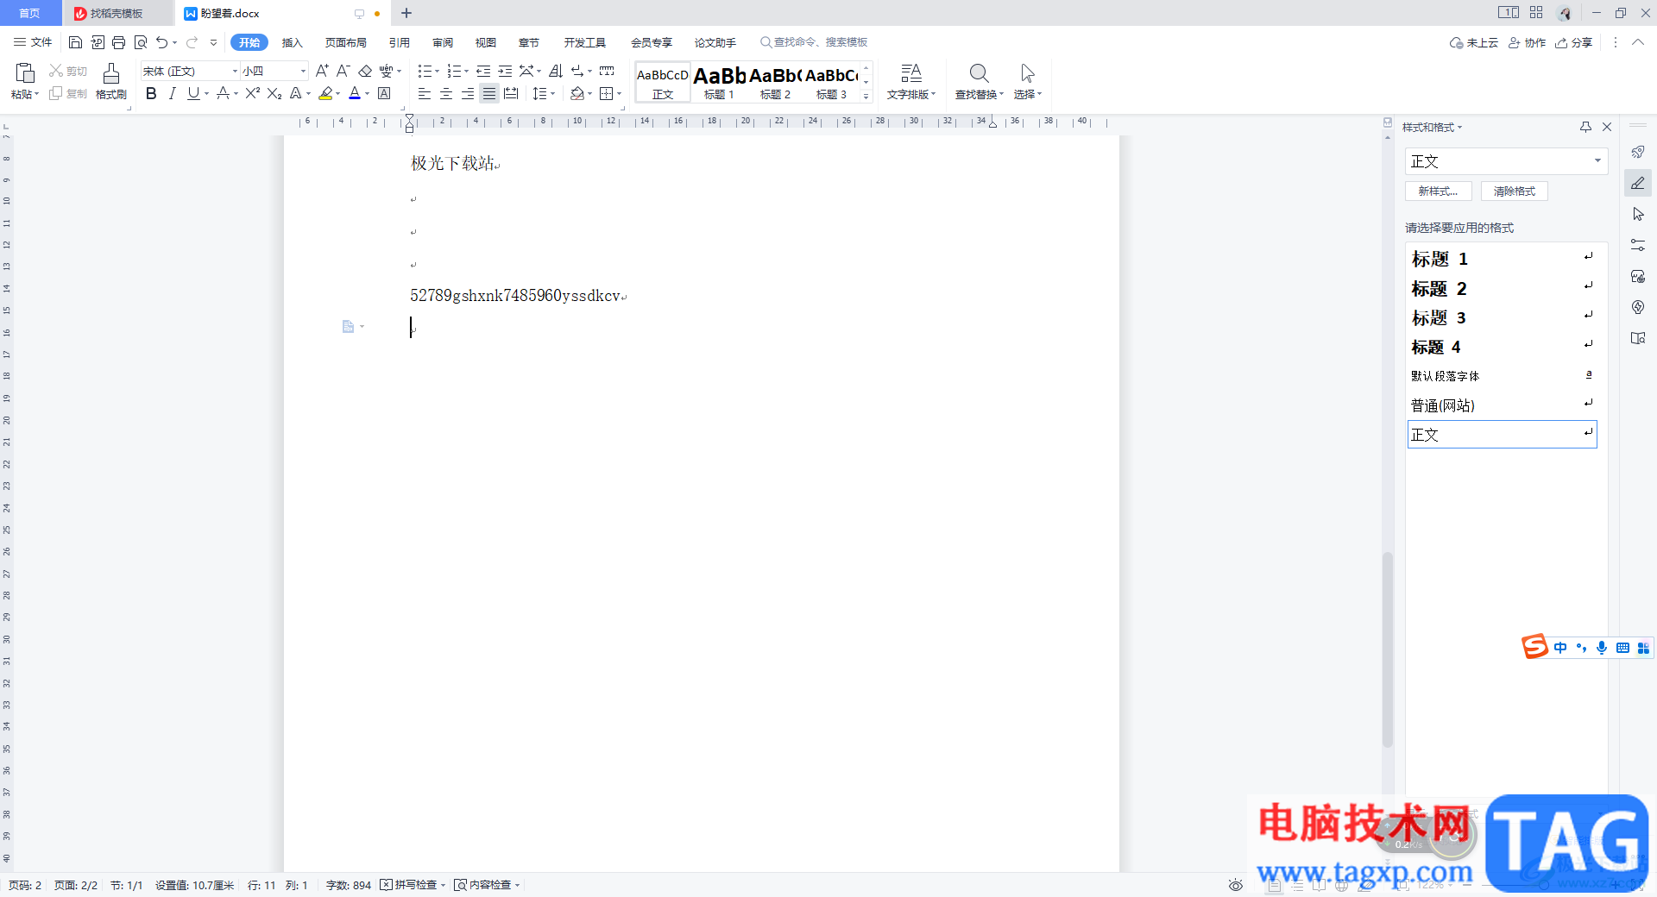The height and width of the screenshot is (897, 1657).
Task: Toggle bold formatting
Action: (151, 93)
